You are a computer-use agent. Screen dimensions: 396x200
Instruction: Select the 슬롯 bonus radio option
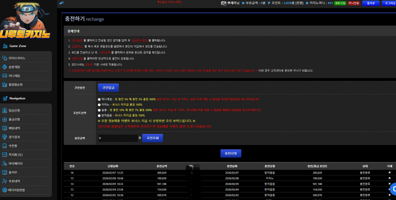coord(99,110)
